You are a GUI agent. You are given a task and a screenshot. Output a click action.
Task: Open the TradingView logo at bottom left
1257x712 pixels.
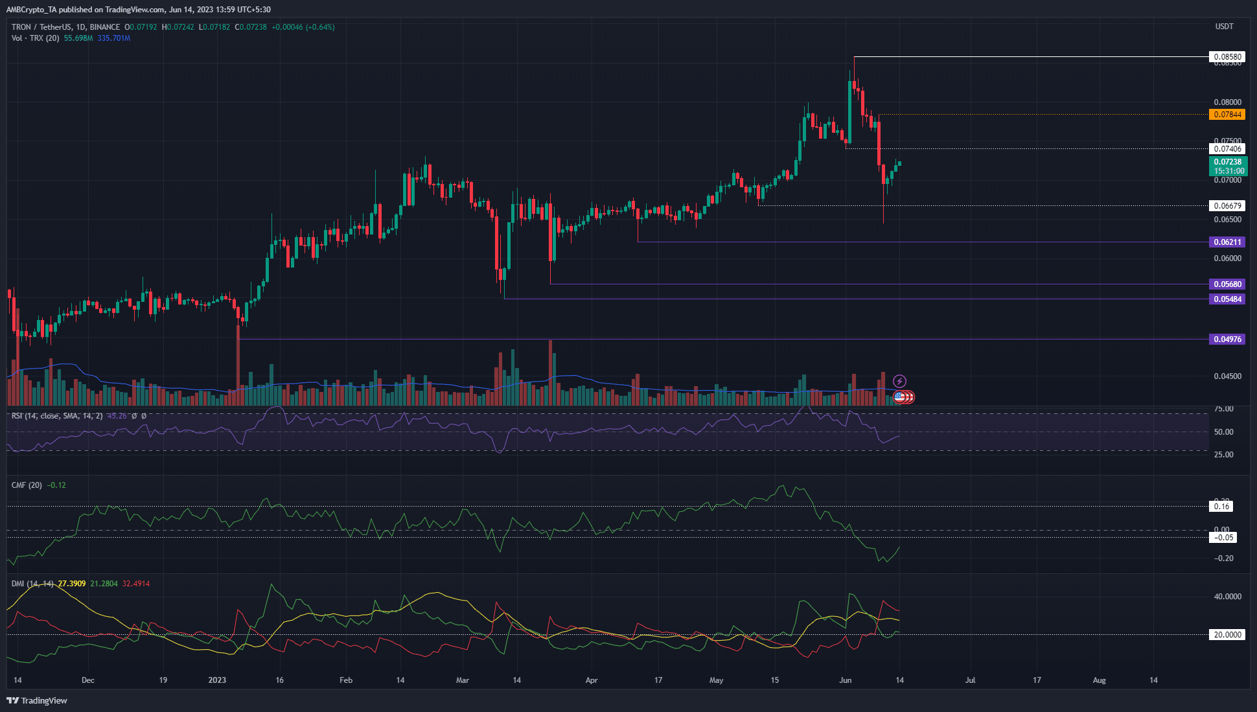pos(37,700)
